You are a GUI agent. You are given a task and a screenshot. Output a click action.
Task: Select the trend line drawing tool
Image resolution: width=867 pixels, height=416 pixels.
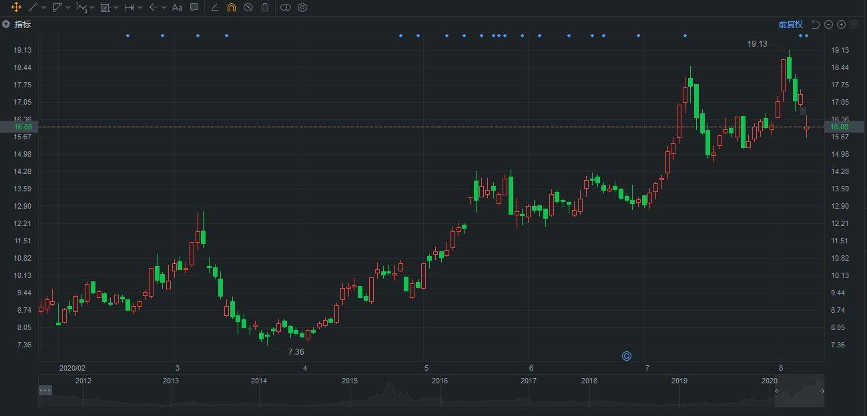pyautogui.click(x=33, y=7)
